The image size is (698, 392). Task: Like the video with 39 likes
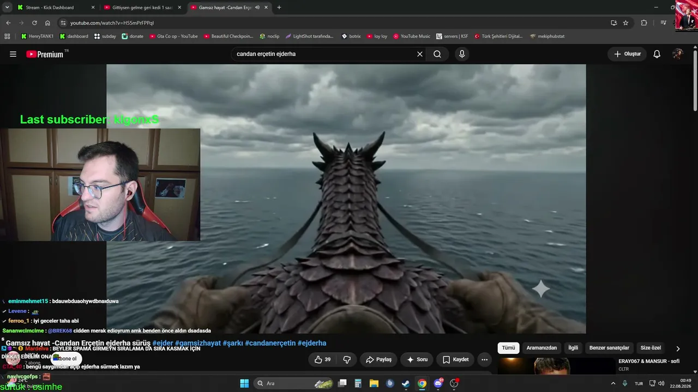[323, 359]
